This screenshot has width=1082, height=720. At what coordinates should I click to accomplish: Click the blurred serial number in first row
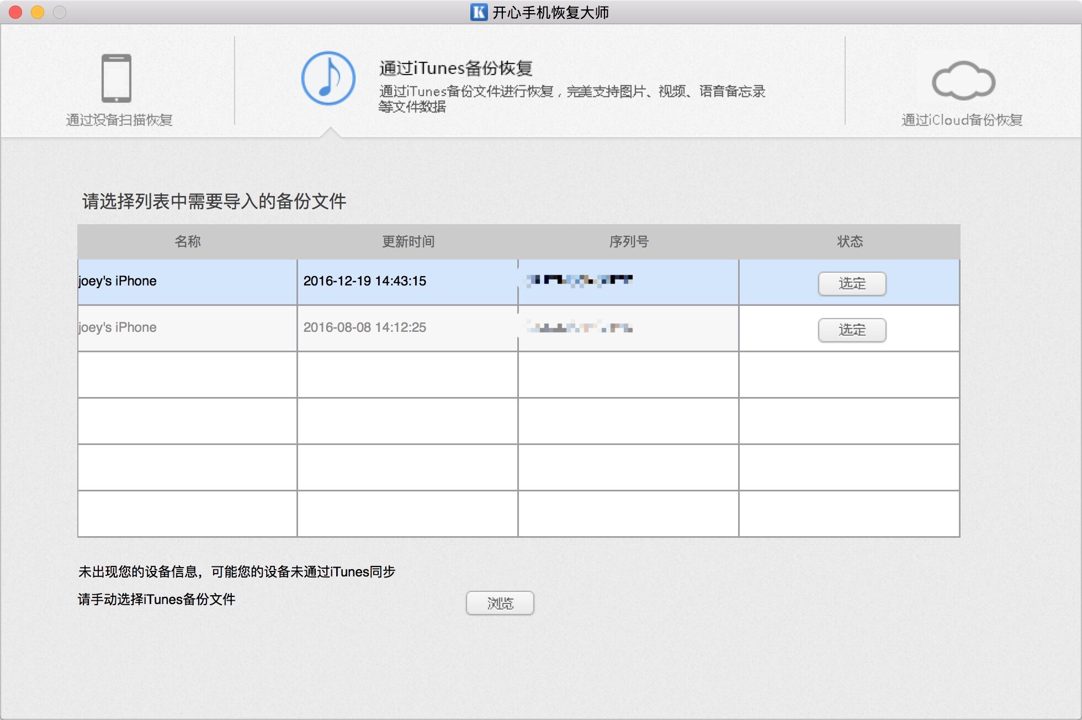579,280
